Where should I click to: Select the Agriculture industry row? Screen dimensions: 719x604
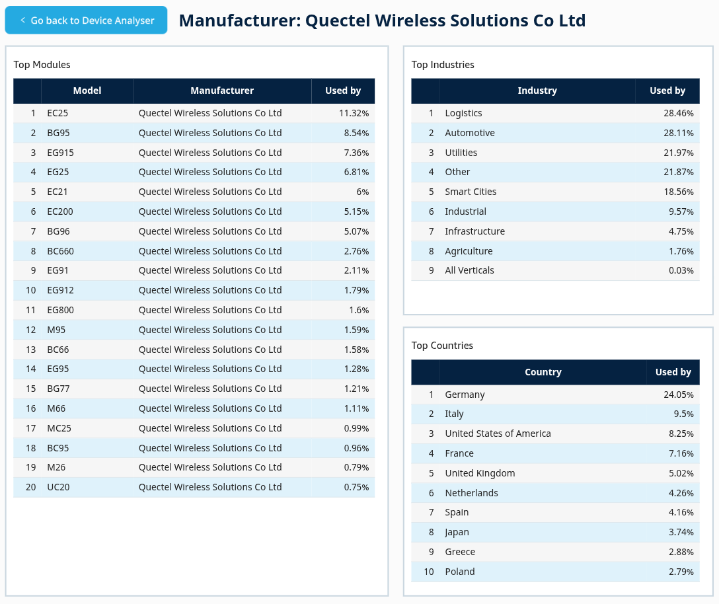555,251
